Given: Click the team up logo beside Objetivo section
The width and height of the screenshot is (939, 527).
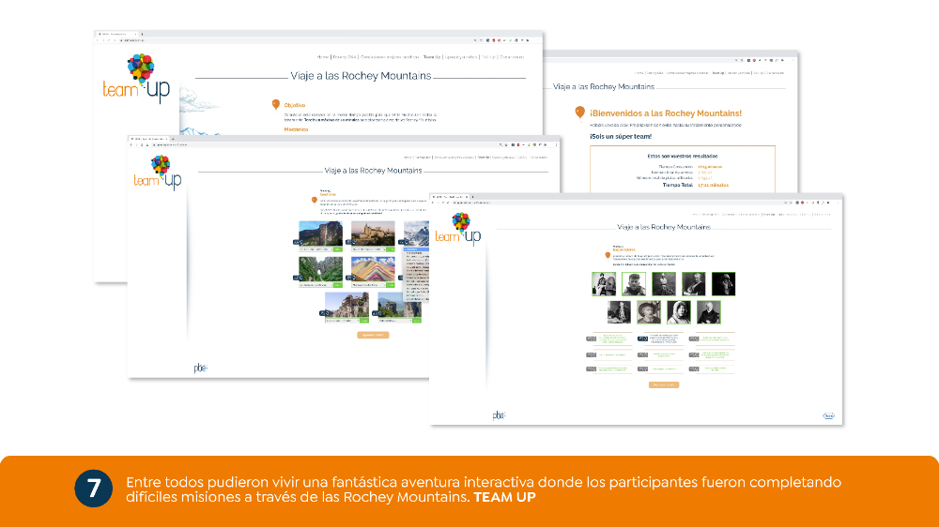Looking at the screenshot, I should (x=136, y=79).
